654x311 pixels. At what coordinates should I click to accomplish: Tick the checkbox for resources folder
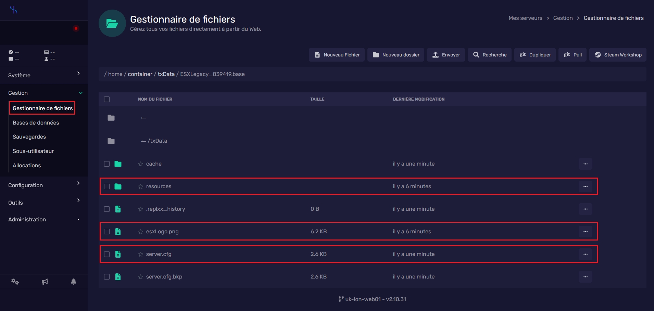pyautogui.click(x=107, y=186)
